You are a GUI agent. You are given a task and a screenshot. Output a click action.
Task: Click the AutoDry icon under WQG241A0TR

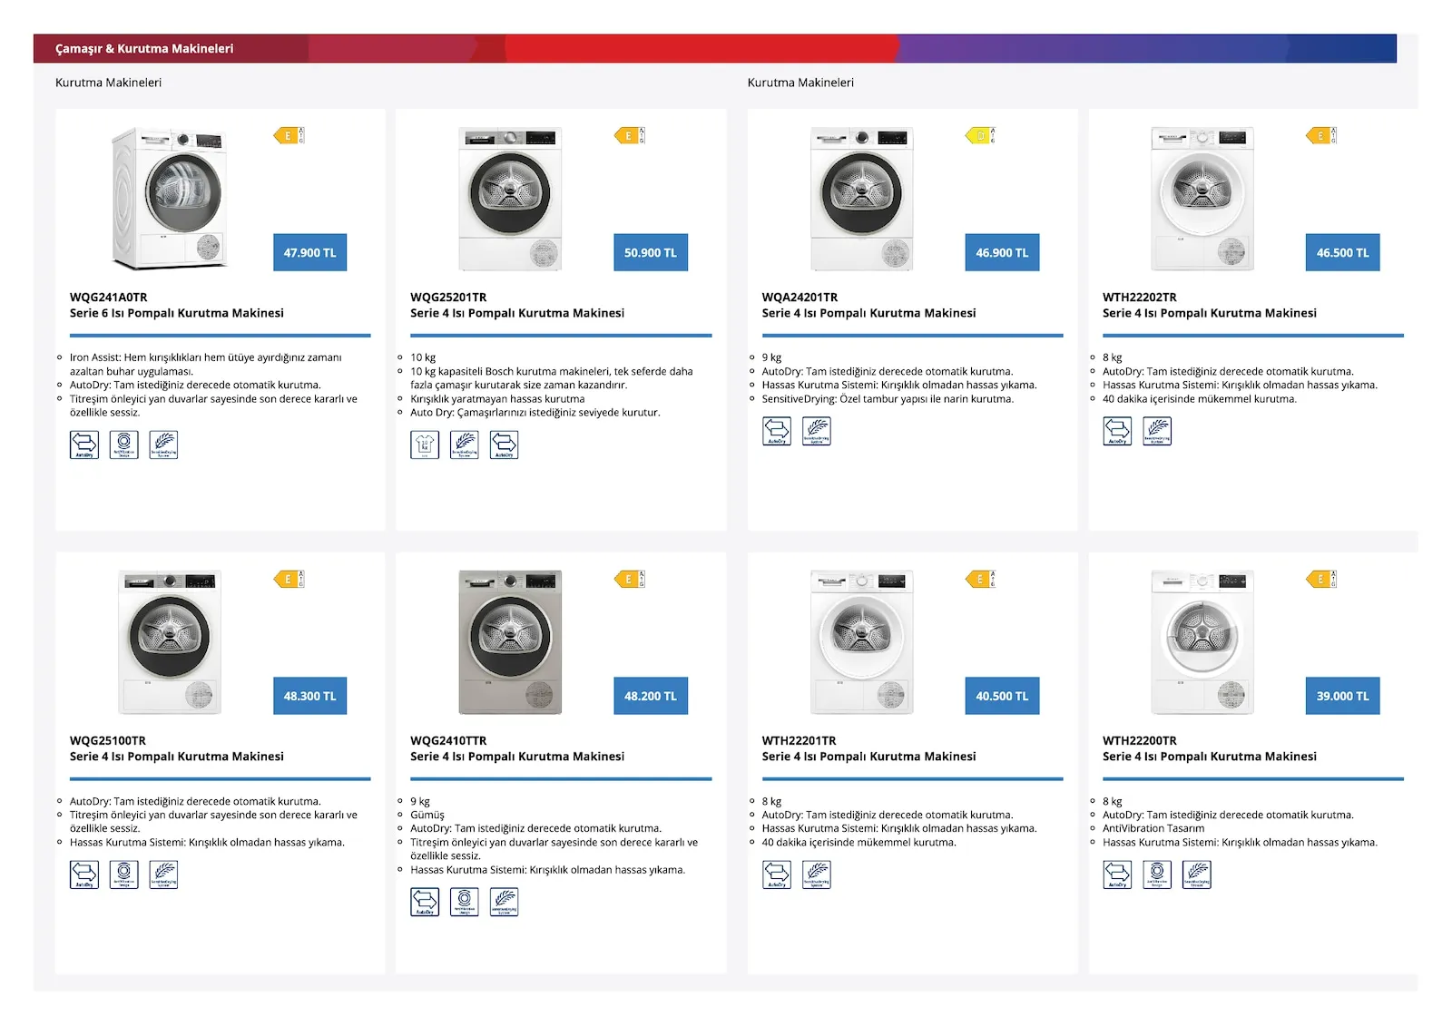tap(84, 445)
